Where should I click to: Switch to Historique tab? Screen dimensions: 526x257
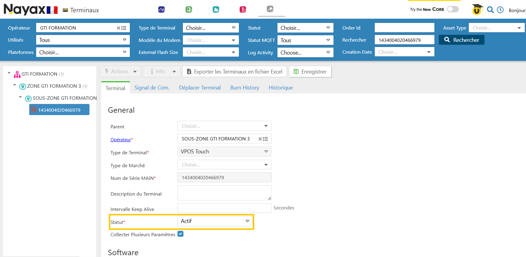pyautogui.click(x=281, y=88)
